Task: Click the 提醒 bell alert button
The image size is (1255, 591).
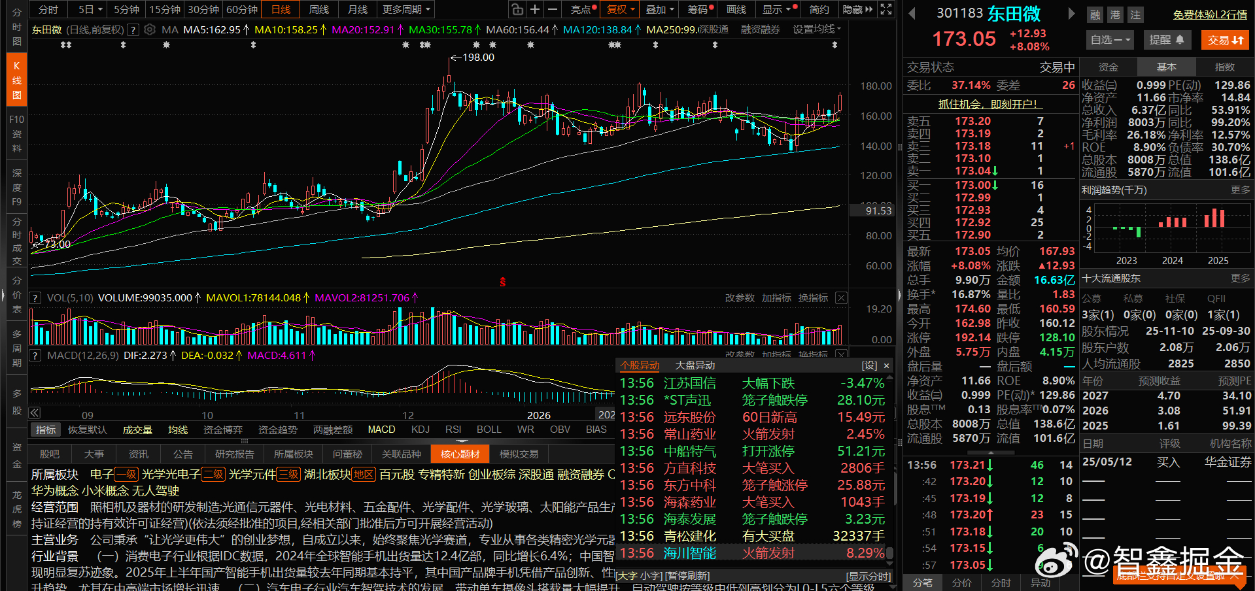Action: tap(1167, 40)
